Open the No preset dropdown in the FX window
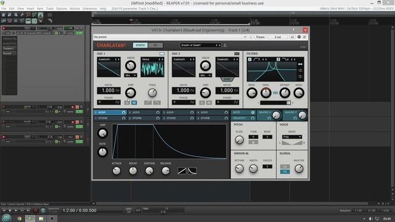This screenshot has width=395, height=222. 170,37
